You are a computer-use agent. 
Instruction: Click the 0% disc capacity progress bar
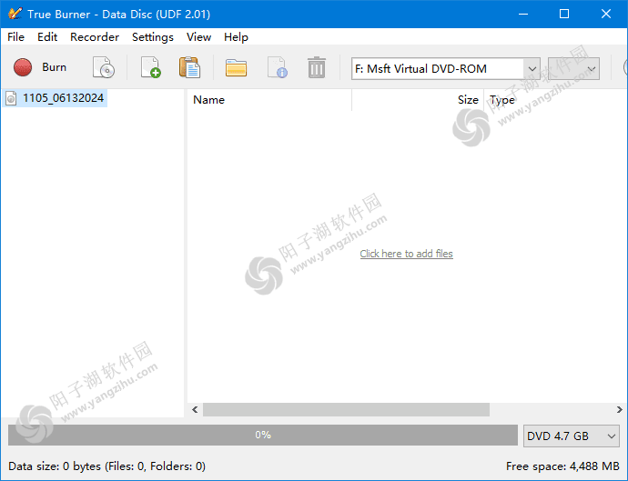263,435
